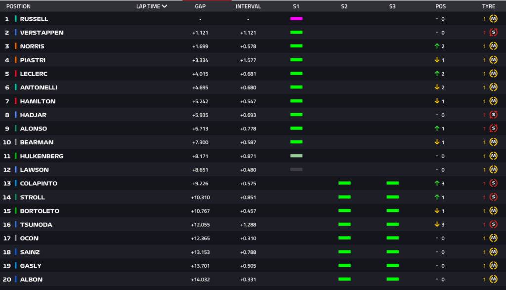Select Leclerc's driver name
Screen dimensions: 506x290
click(x=33, y=74)
